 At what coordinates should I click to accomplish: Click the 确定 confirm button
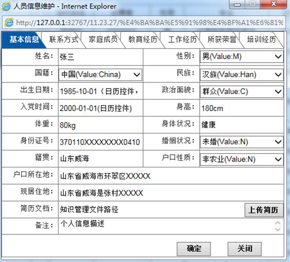pos(194,249)
